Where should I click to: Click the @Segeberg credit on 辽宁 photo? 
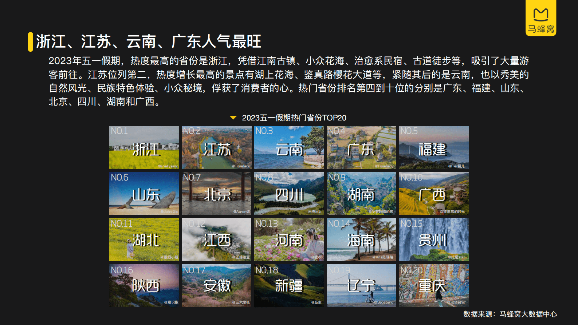tap(384, 302)
